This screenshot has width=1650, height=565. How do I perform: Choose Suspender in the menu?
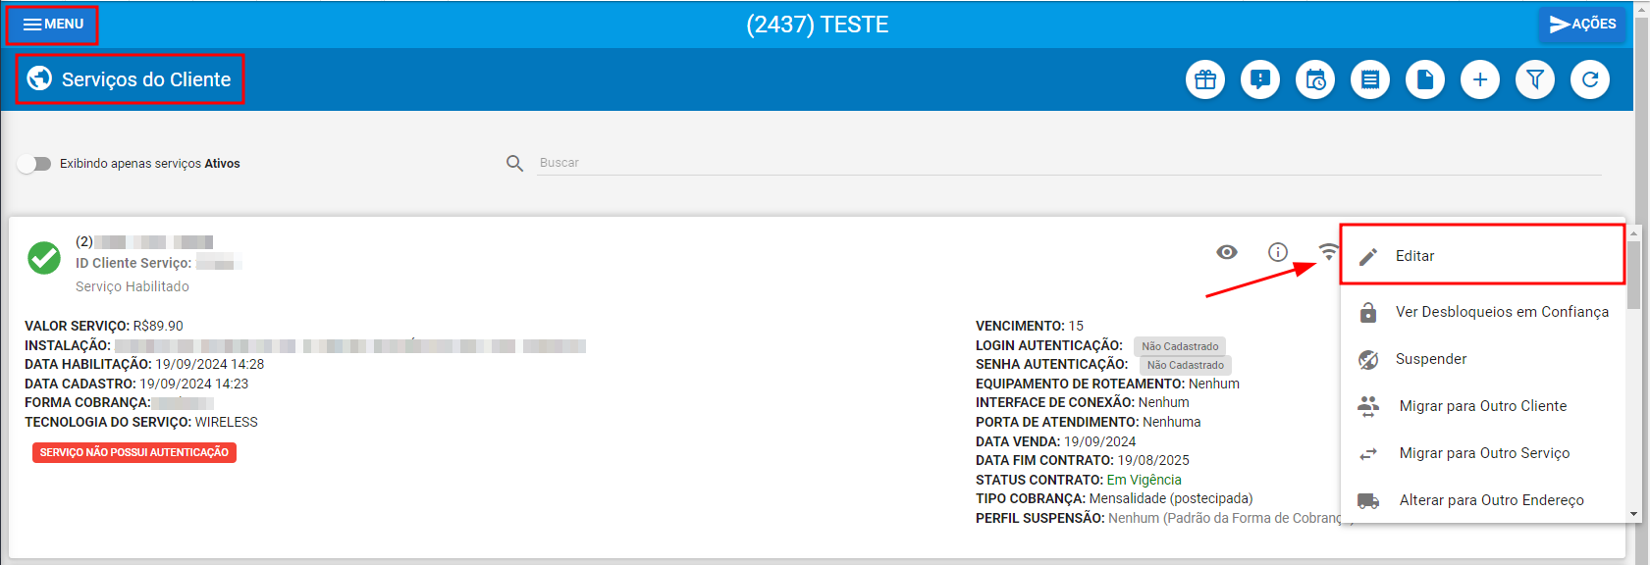(x=1482, y=359)
